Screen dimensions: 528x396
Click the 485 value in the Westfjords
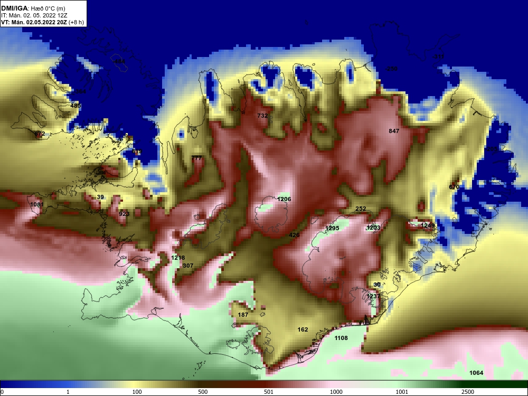pyautogui.click(x=76, y=106)
